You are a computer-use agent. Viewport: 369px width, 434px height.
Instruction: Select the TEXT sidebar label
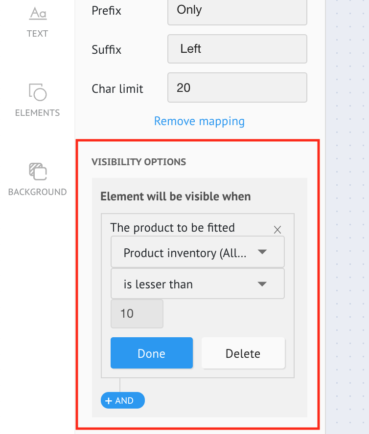38,34
